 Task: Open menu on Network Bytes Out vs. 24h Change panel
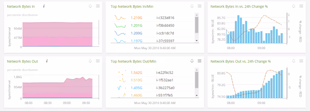tap(301, 61)
